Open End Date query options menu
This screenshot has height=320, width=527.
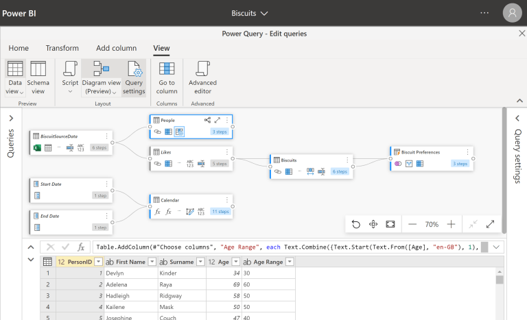click(106, 216)
